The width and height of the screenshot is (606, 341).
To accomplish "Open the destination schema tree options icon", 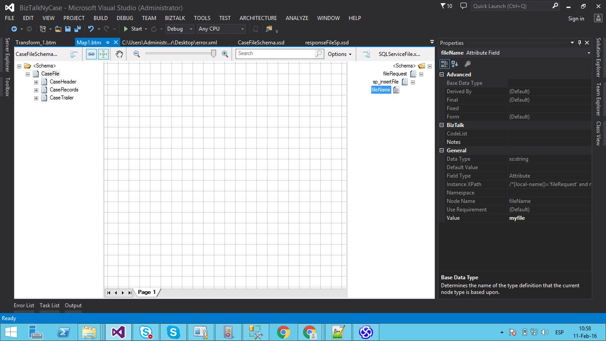I will tap(366, 54).
